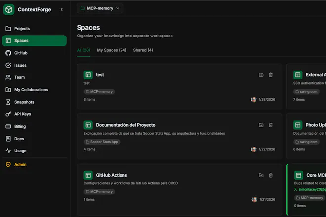Open the test space card title
The width and height of the screenshot is (326, 217).
[x=100, y=75]
